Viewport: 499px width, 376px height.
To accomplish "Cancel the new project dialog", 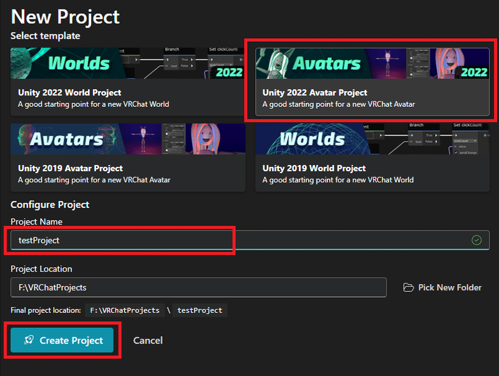I will (148, 340).
